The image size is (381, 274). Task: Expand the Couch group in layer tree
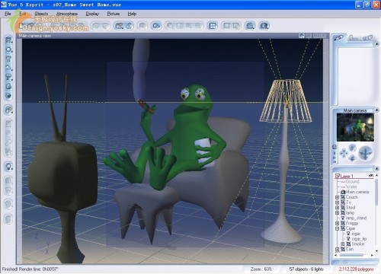[x=338, y=197]
